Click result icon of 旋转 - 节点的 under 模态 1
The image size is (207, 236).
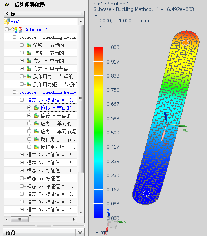(37, 115)
